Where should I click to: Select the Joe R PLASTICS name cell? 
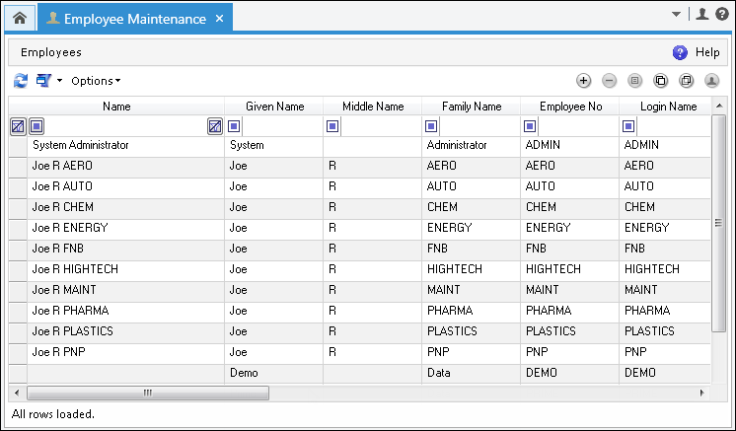tap(126, 331)
